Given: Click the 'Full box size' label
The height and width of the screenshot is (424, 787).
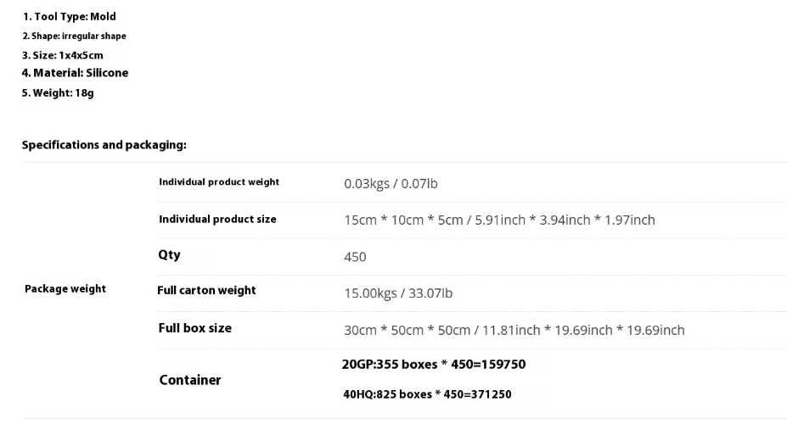Looking at the screenshot, I should click(194, 328).
